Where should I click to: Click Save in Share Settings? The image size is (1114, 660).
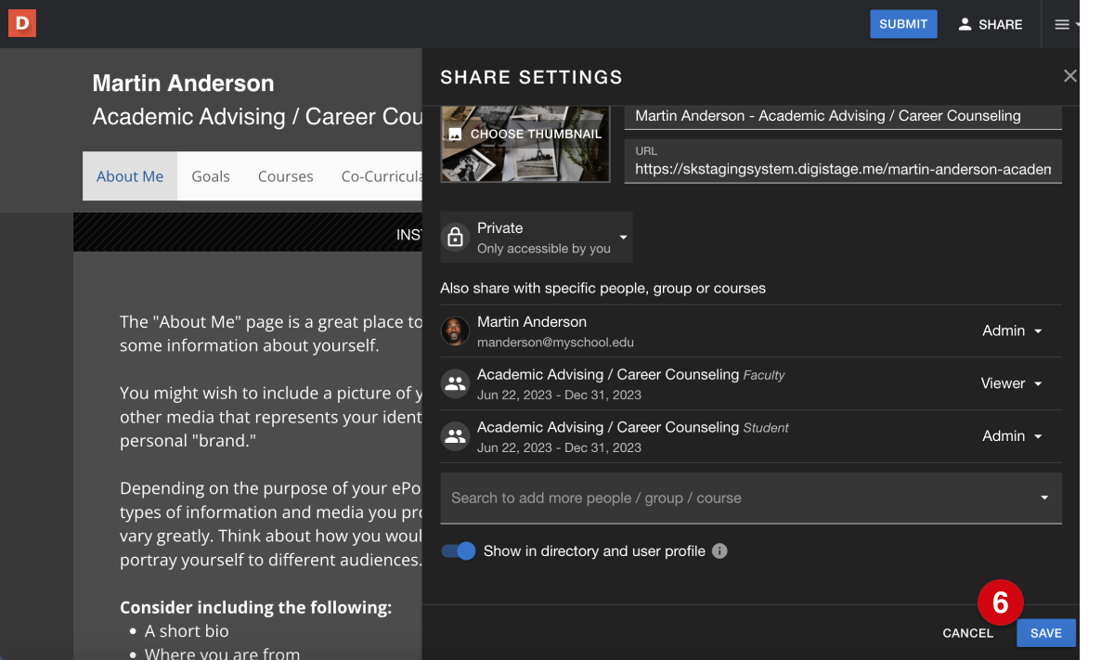click(x=1045, y=633)
